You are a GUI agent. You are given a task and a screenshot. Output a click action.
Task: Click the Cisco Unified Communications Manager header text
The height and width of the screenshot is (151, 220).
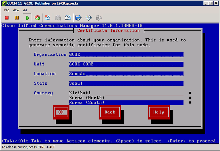pyautogui.click(x=72, y=26)
